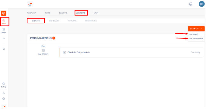Click the LAUNCH button
Viewport: 206px width, 109px height.
[196, 29]
